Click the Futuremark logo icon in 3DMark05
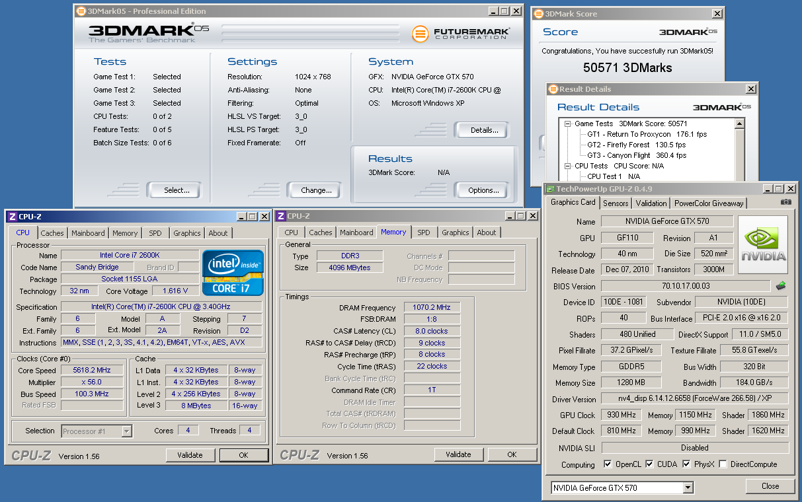The width and height of the screenshot is (802, 502). pos(419,34)
